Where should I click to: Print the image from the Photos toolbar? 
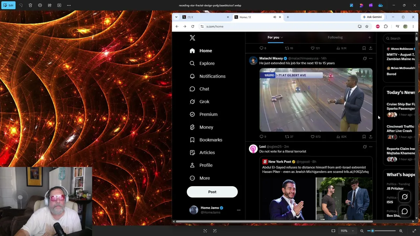tap(40, 5)
